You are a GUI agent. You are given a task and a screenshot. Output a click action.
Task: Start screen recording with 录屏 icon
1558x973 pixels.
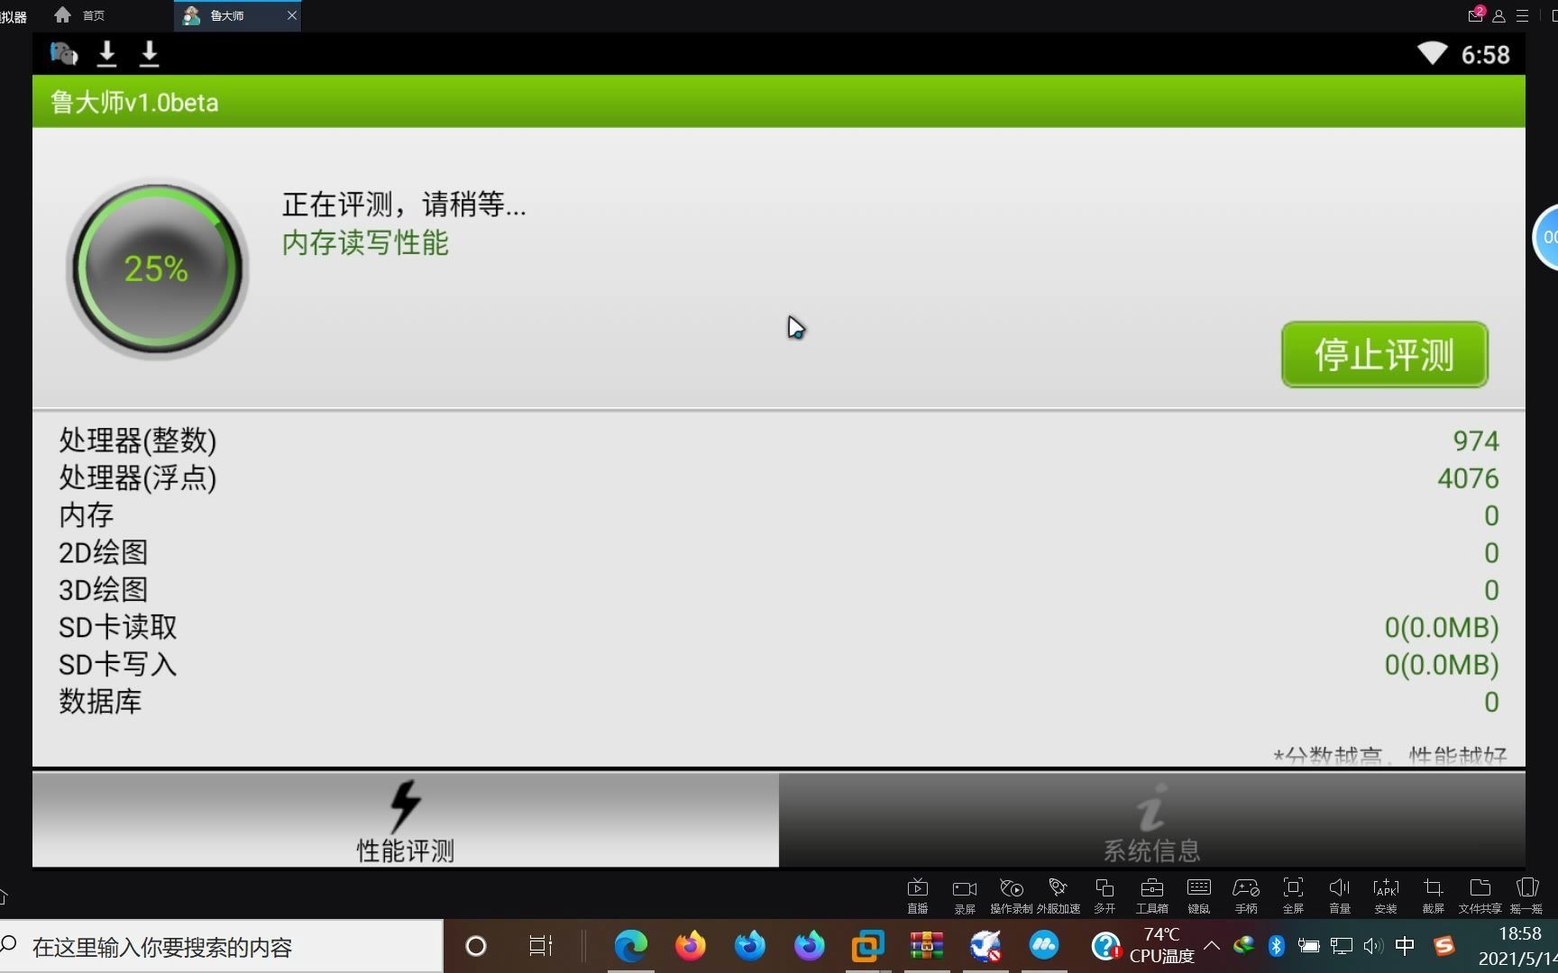pos(964,892)
